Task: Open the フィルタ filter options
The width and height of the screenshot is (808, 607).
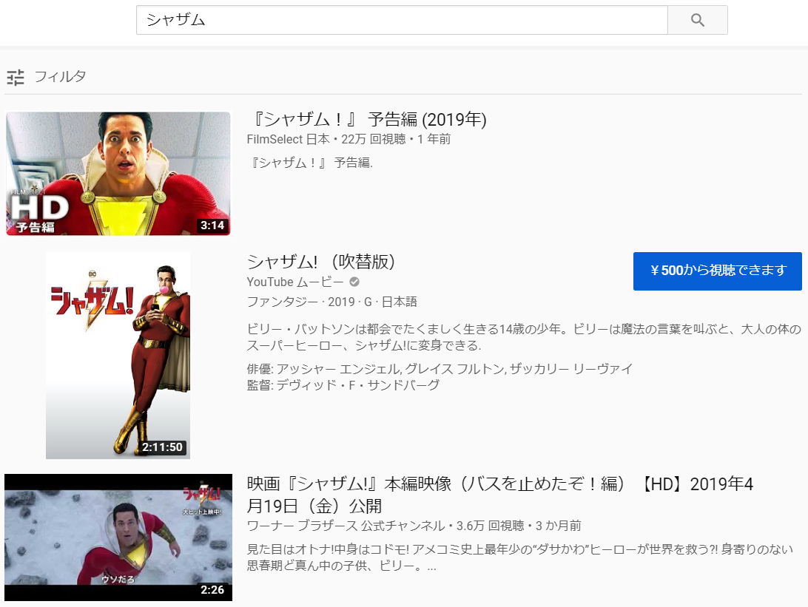Action: pos(47,77)
